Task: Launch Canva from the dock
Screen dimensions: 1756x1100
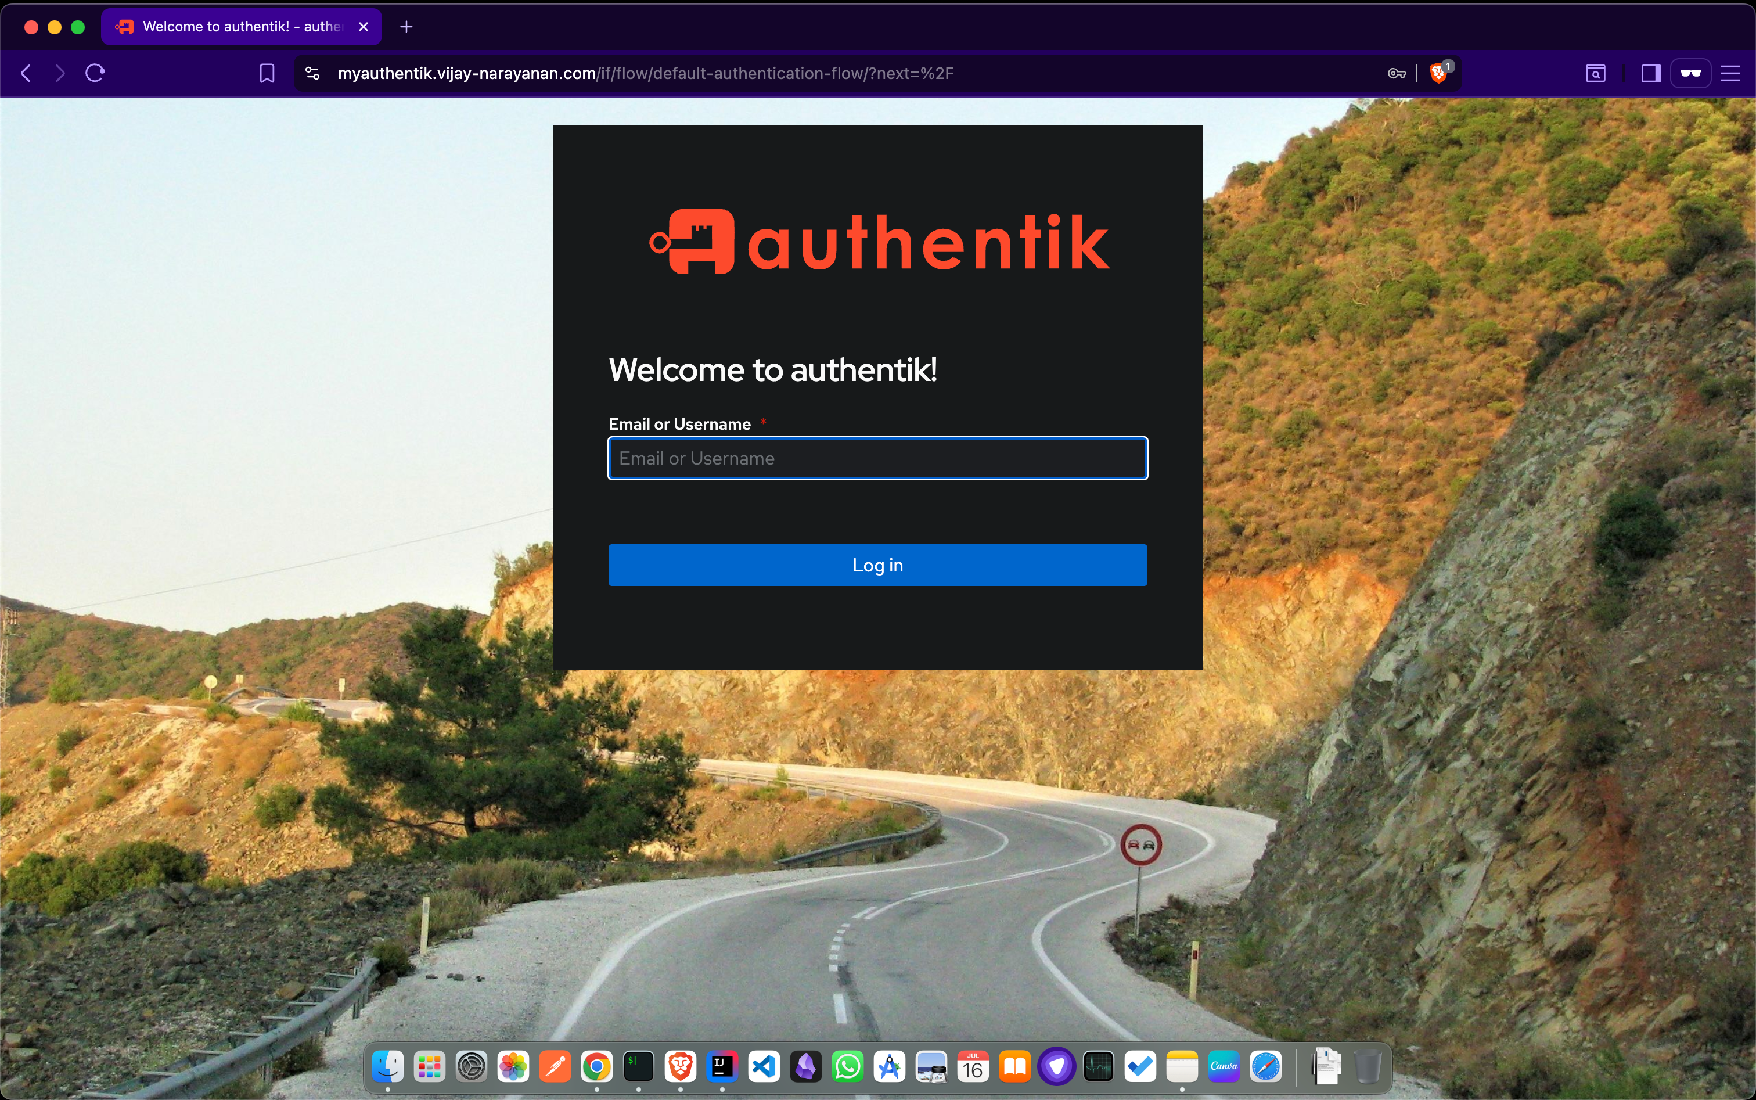Action: tap(1224, 1066)
